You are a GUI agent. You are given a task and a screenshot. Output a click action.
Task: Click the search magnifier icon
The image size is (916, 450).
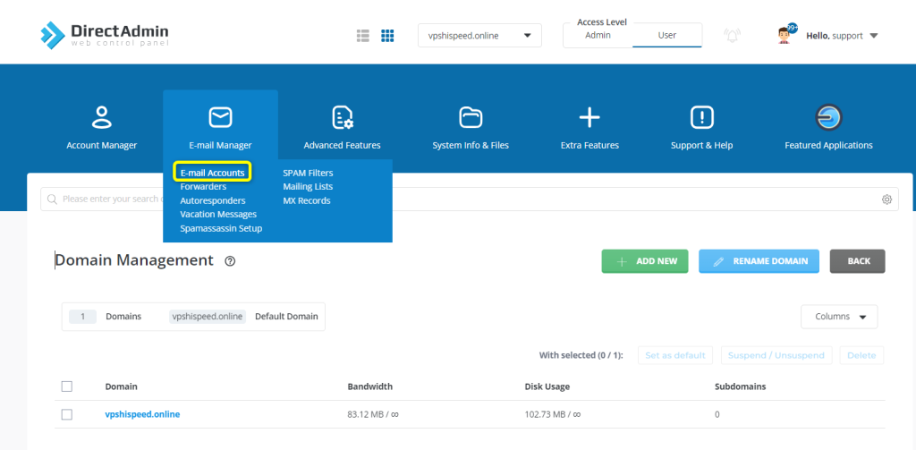click(x=52, y=200)
